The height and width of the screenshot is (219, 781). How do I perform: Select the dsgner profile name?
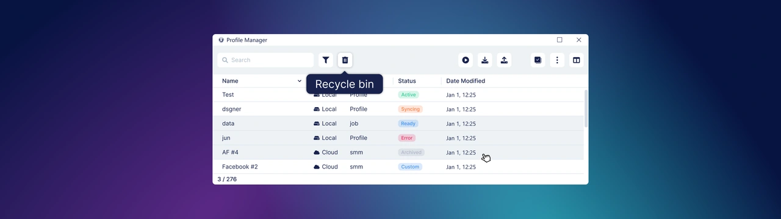(232, 109)
